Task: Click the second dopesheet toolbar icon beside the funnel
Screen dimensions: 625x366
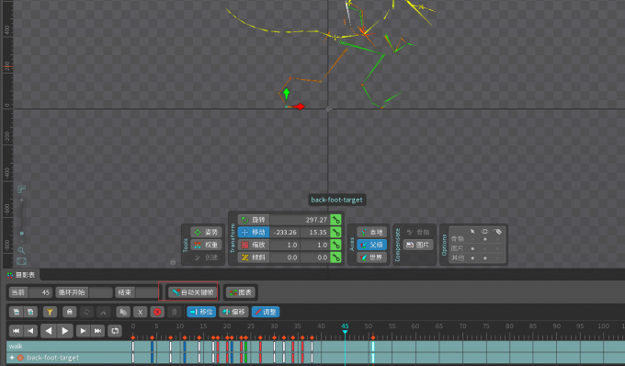Action: tap(30, 312)
